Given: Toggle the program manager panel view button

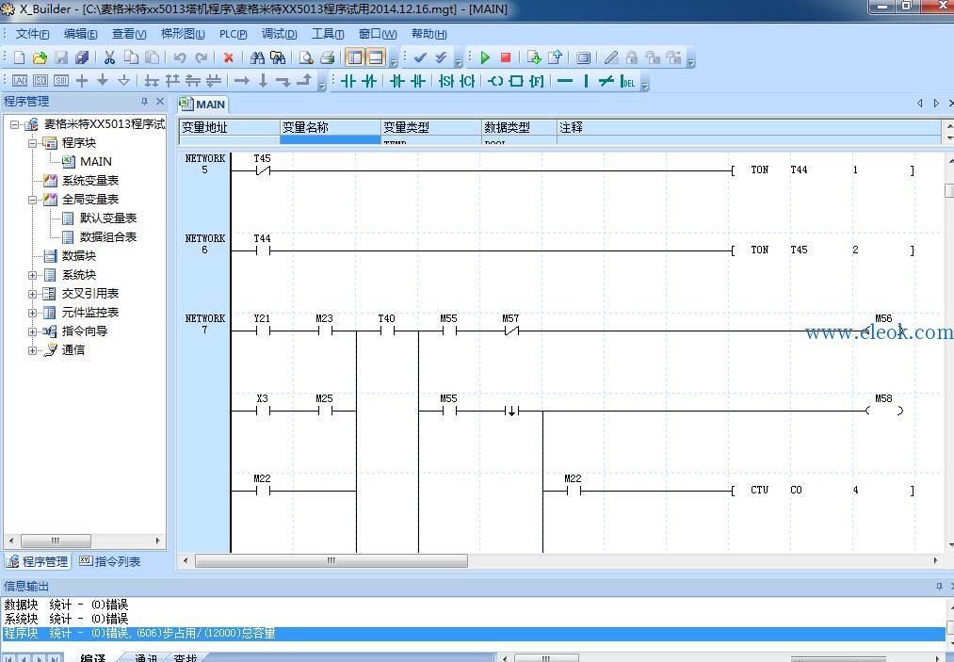Looking at the screenshot, I should click(x=355, y=57).
